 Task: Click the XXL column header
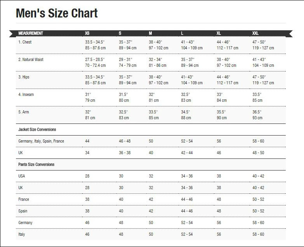[x=255, y=33]
